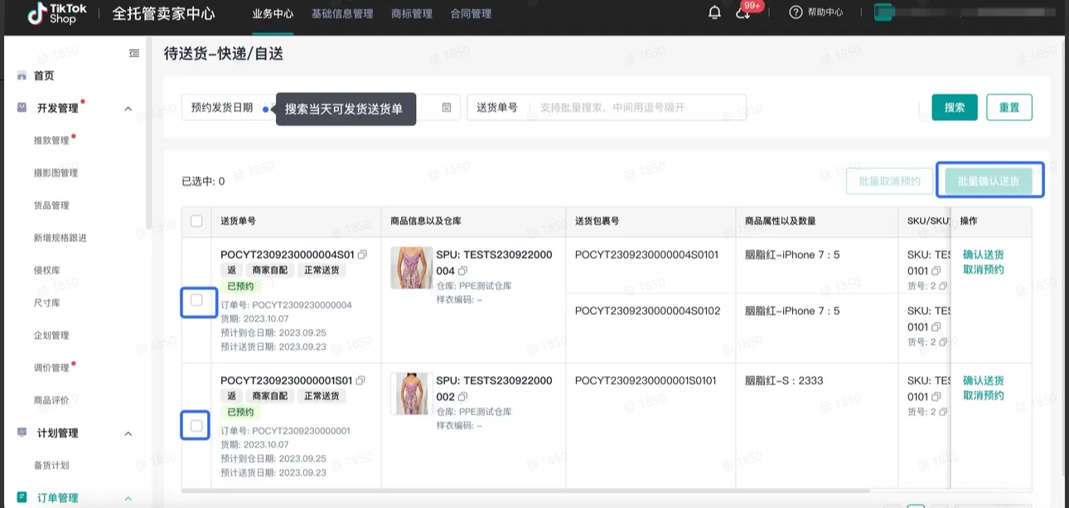
Task: Switch to the 业务中心 top tab
Action: pyautogui.click(x=273, y=13)
